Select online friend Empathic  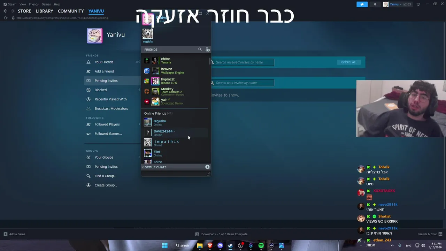point(175,143)
